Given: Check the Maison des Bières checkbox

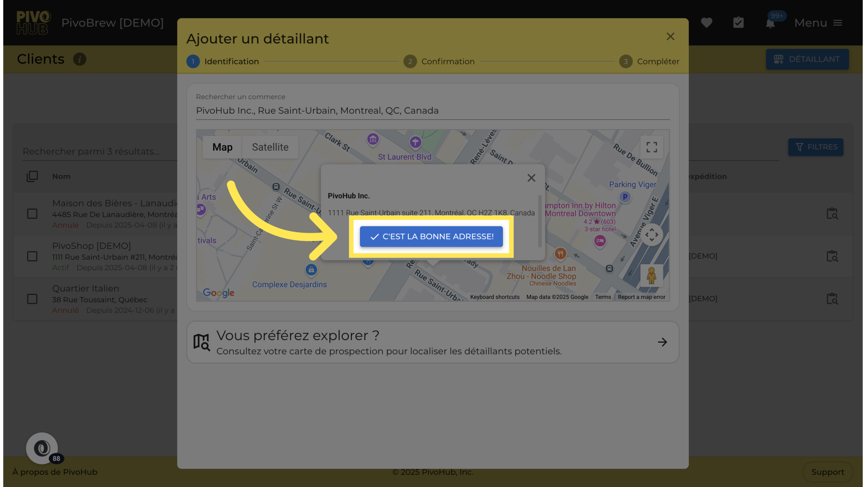Looking at the screenshot, I should (32, 214).
